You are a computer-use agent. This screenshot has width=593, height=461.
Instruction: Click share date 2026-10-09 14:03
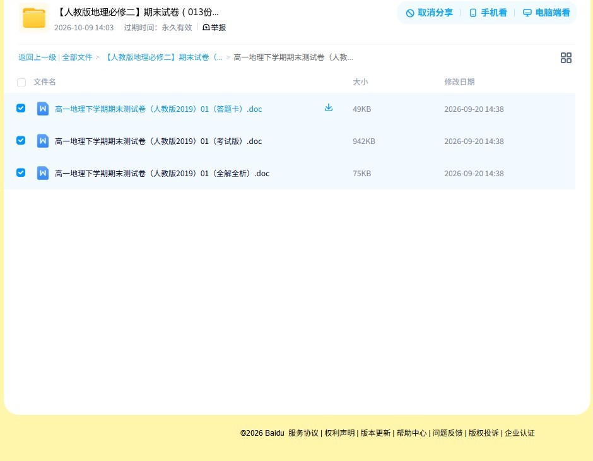click(84, 28)
